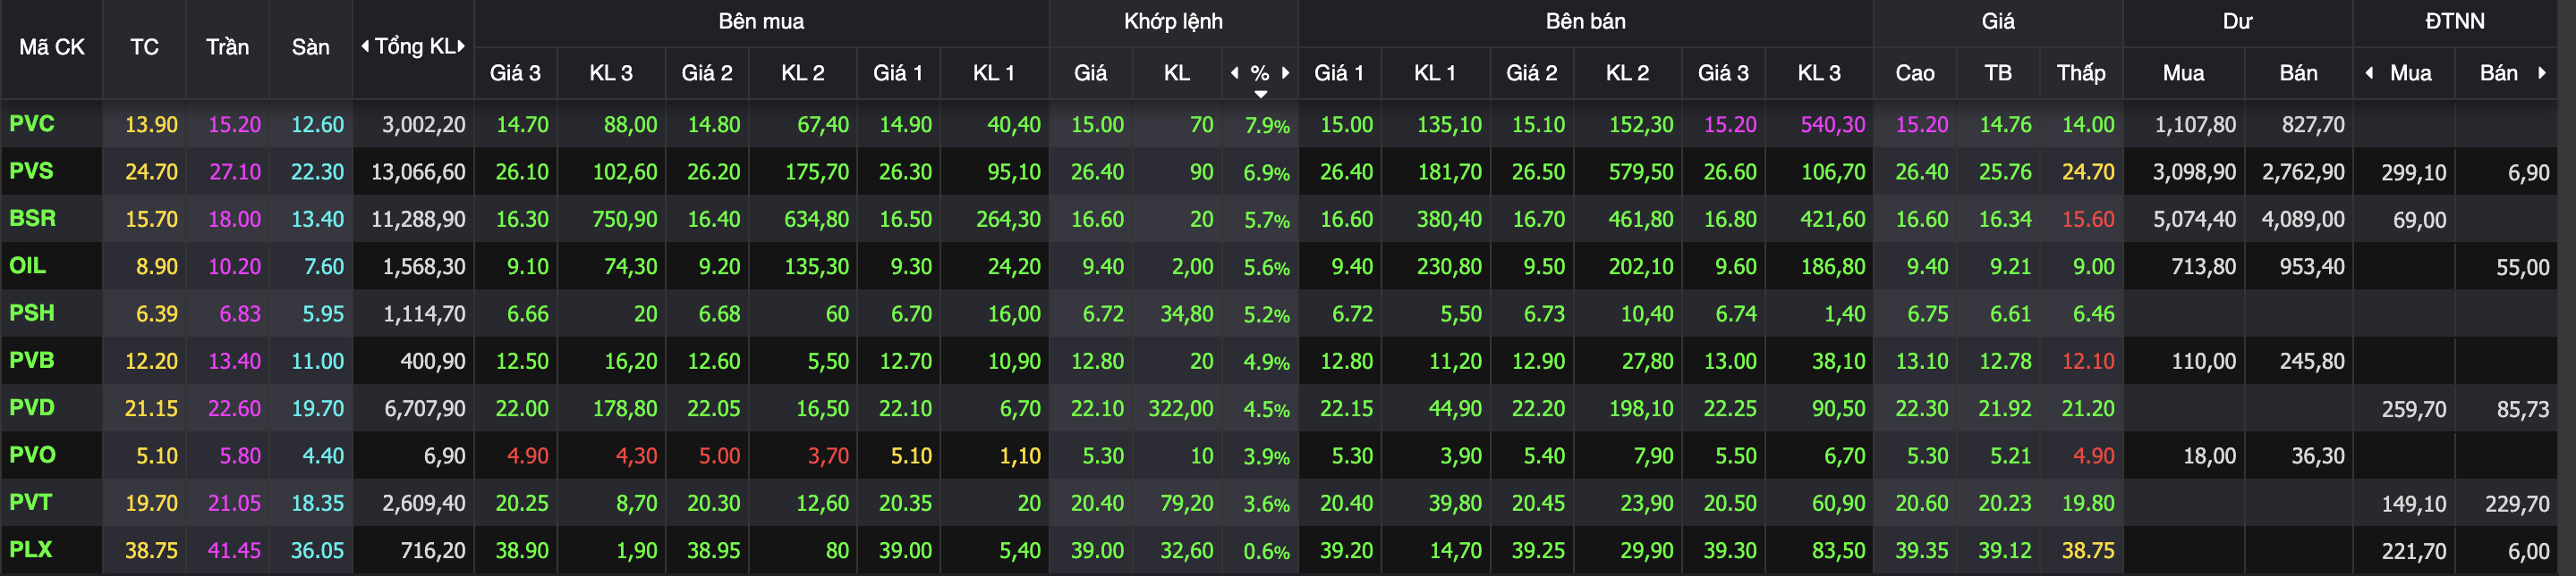Select the BSR ticker row
Screen dimensions: 2576x576
[1279, 219]
